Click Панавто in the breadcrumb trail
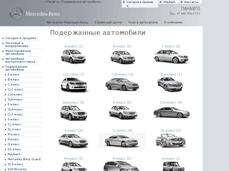229x171 pixels. click(x=53, y=2)
